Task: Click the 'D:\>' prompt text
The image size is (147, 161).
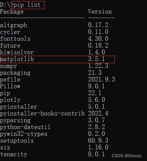Action: point(7,5)
